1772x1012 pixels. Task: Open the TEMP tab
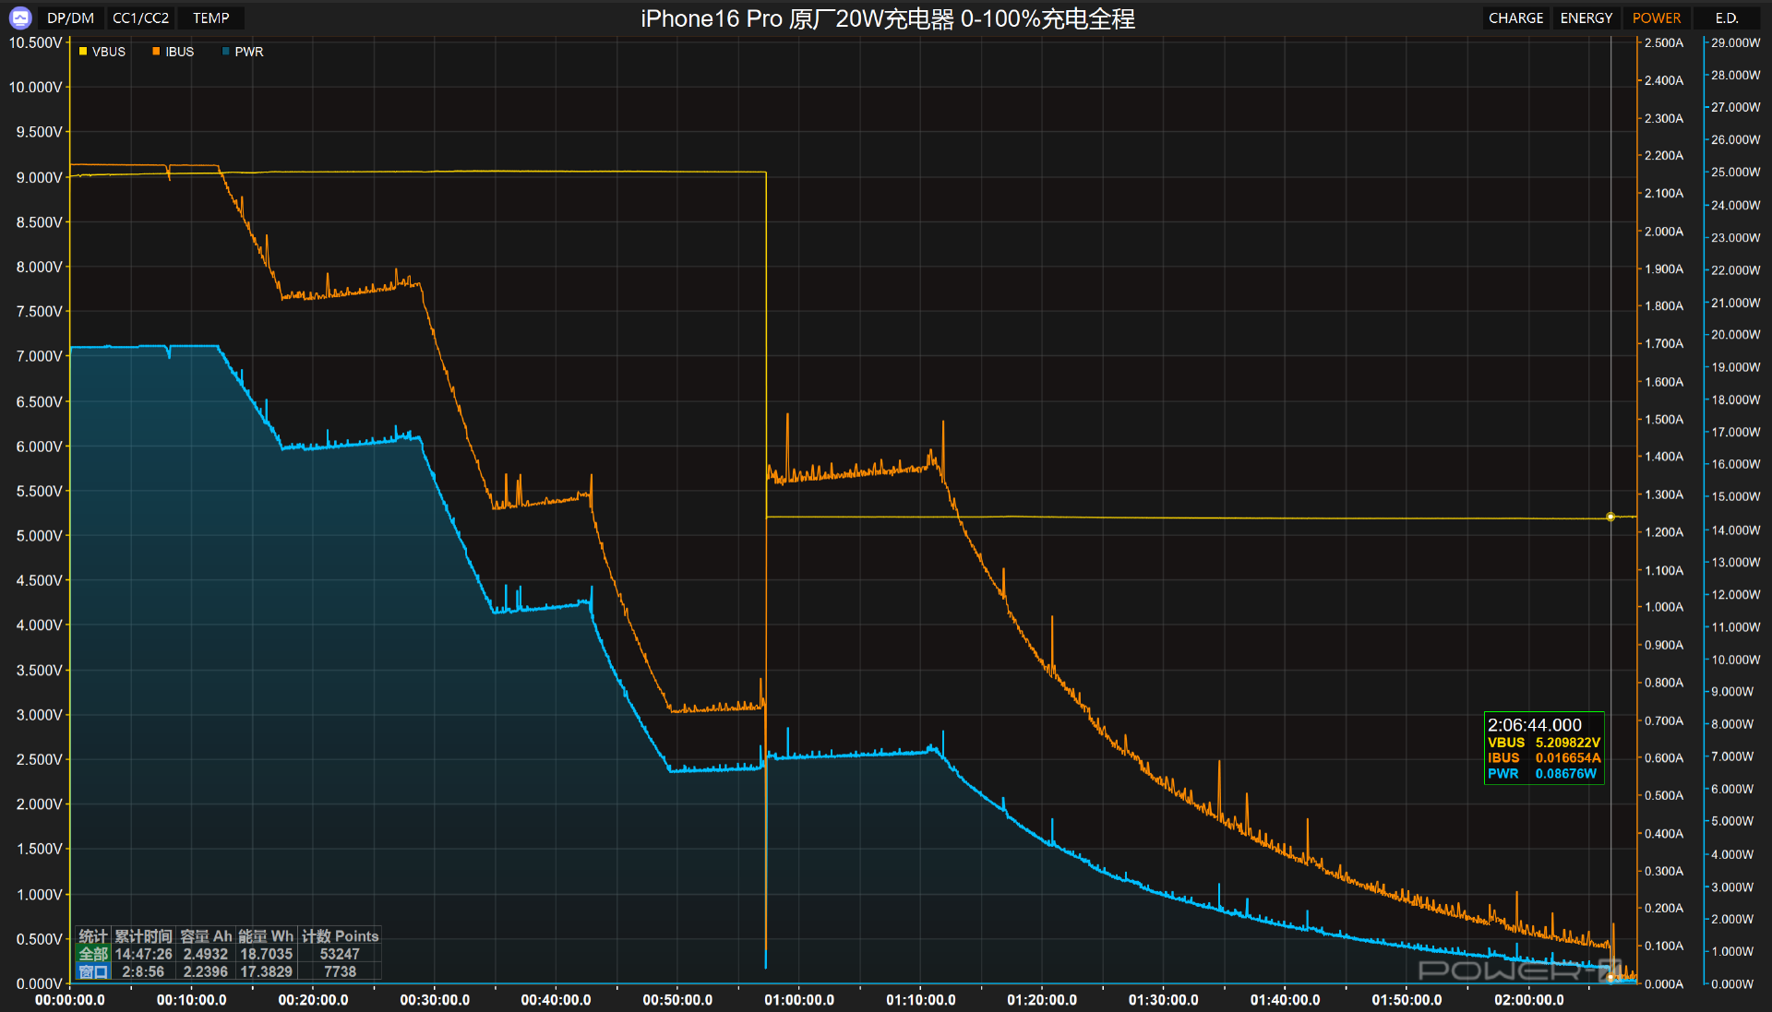(x=211, y=18)
